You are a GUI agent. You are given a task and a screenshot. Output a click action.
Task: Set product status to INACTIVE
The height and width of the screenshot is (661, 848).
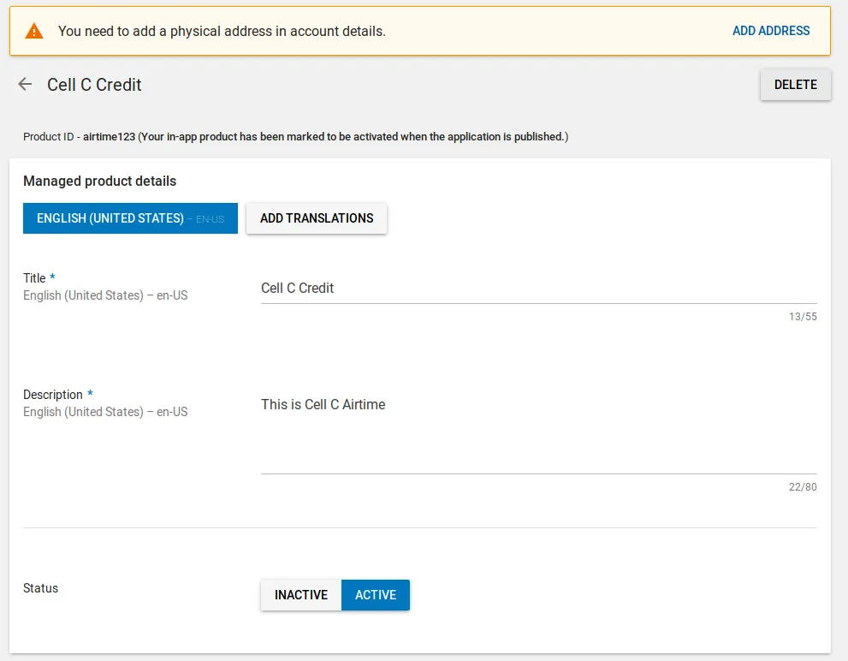[300, 595]
